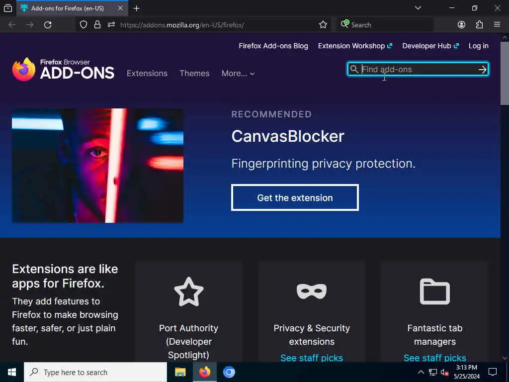Go to the Extensions section
Image resolution: width=509 pixels, height=382 pixels.
[x=147, y=74]
